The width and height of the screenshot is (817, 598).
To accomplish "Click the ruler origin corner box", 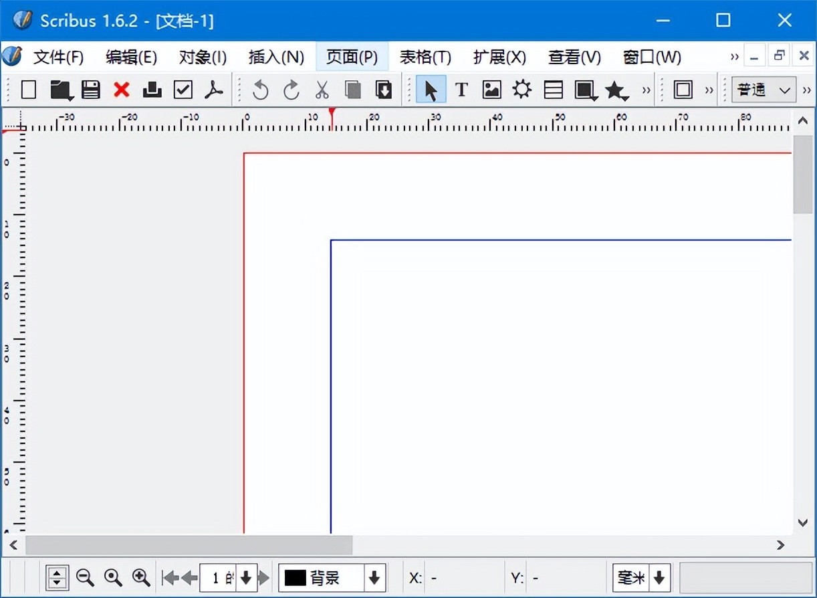I will pos(13,121).
